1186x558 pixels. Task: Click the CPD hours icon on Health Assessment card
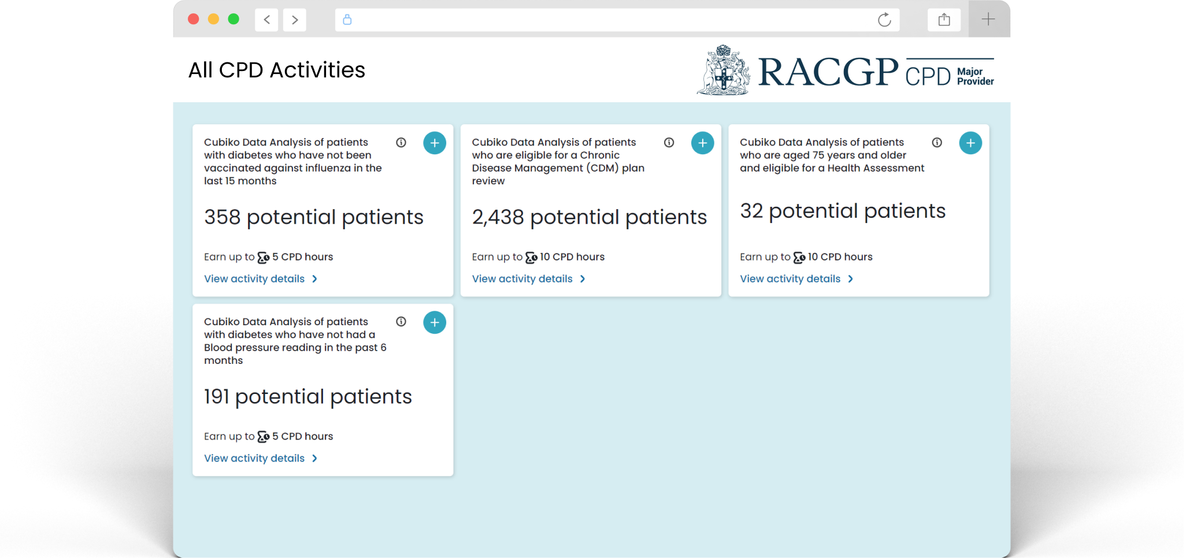click(x=799, y=258)
